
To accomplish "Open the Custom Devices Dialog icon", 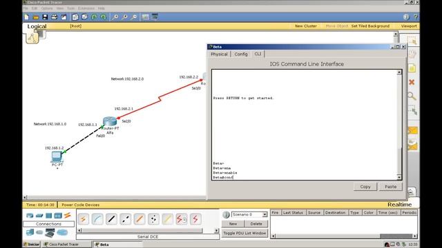I will [x=155, y=17].
